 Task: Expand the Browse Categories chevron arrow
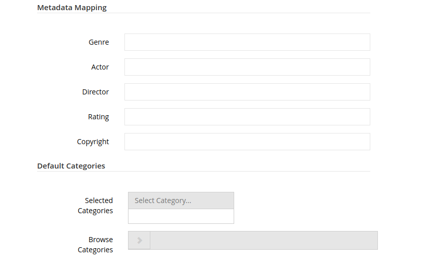tap(139, 240)
